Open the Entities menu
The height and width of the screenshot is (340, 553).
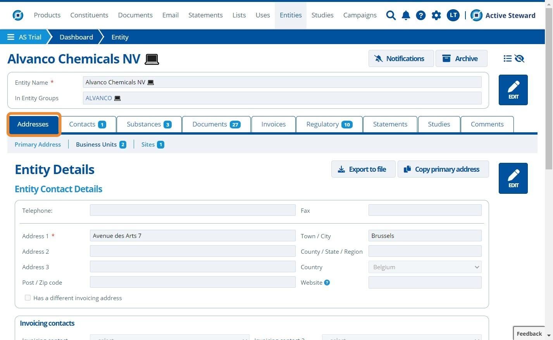tap(291, 15)
